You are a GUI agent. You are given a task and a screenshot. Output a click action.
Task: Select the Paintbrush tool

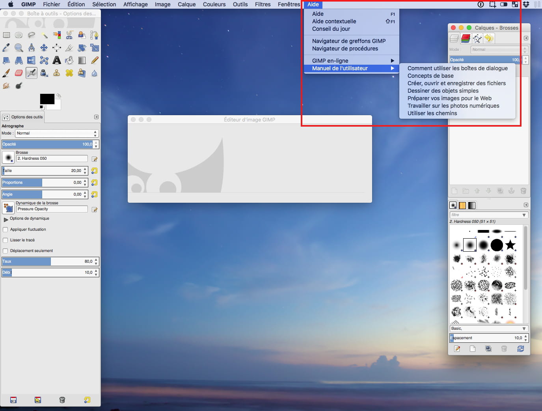click(6, 73)
